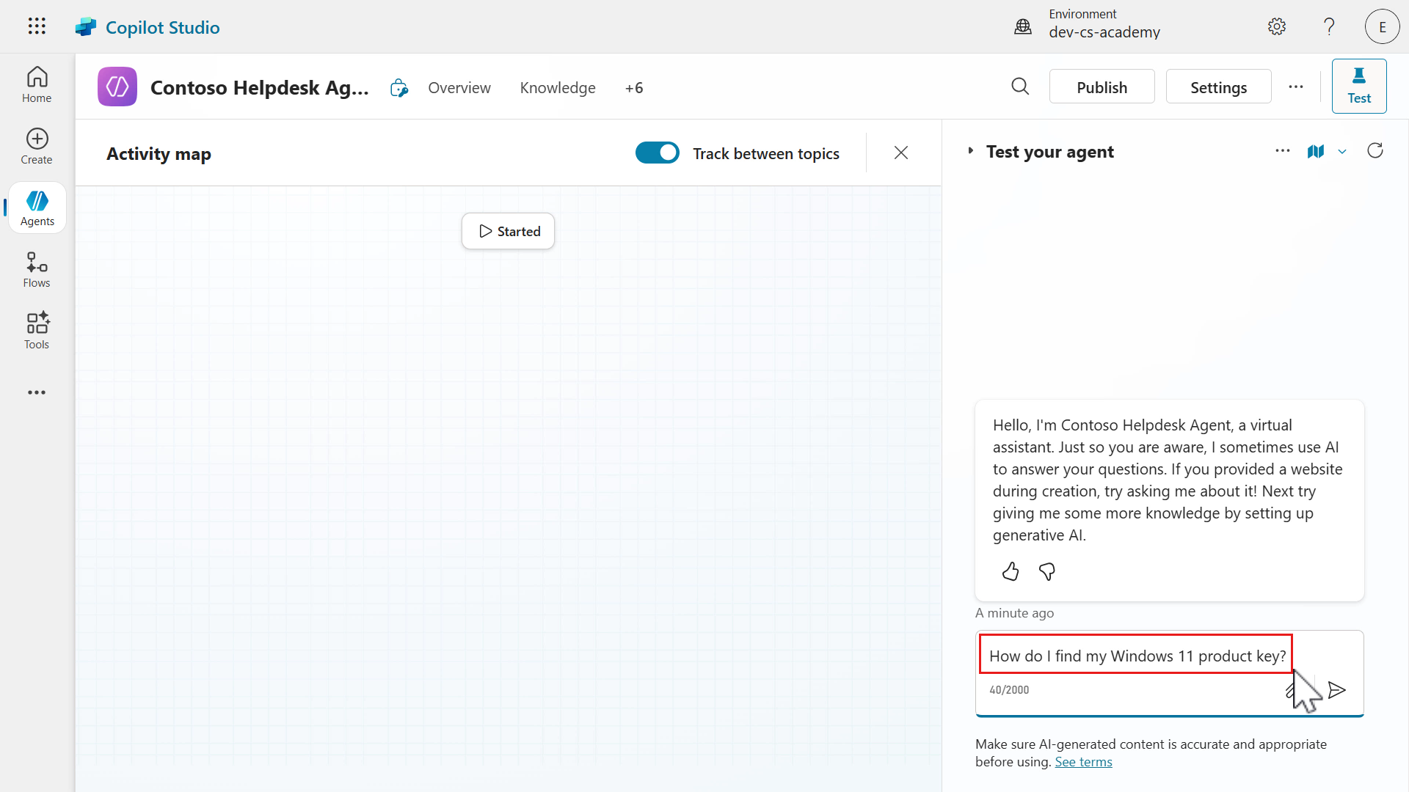Image resolution: width=1409 pixels, height=792 pixels.
Task: Refresh the test conversation
Action: [1375, 151]
